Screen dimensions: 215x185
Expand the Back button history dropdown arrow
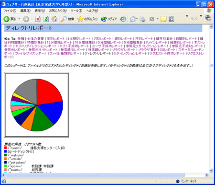click(19, 19)
